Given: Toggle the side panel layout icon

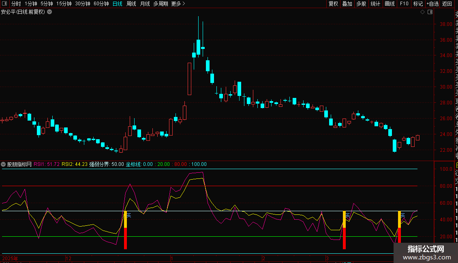Looking at the screenshot, I should pyautogui.click(x=430, y=12).
